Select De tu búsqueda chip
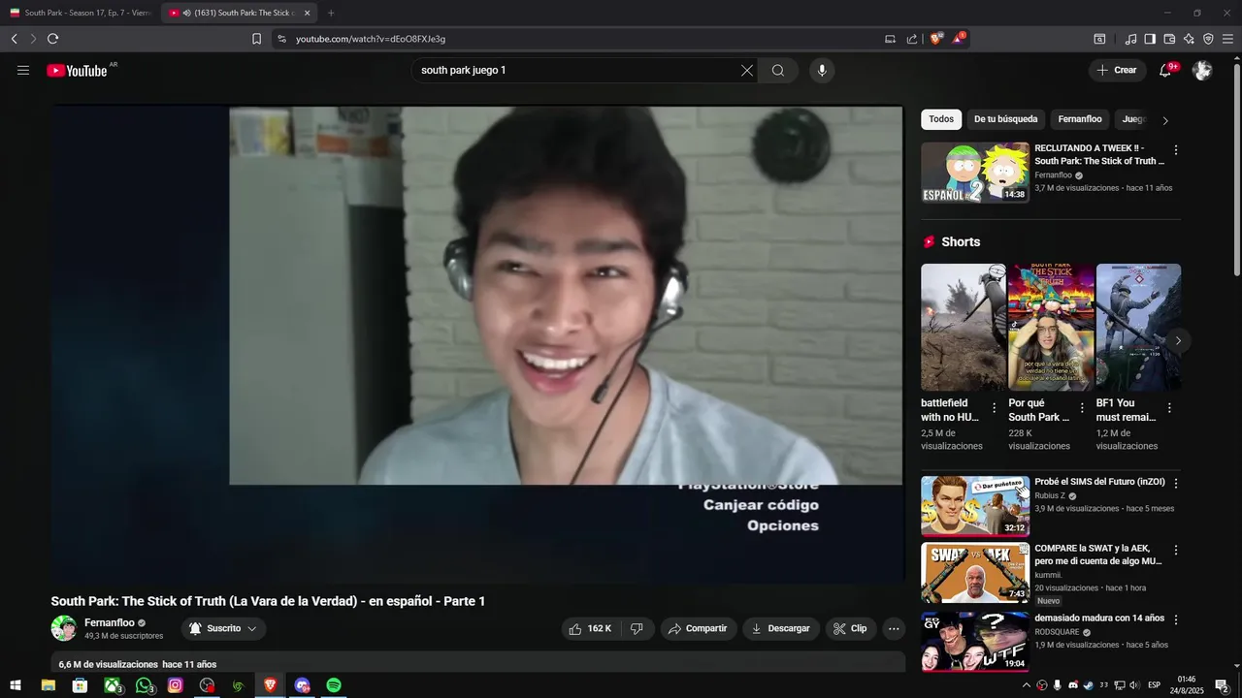Screen dimensions: 1242x698 (1005, 119)
